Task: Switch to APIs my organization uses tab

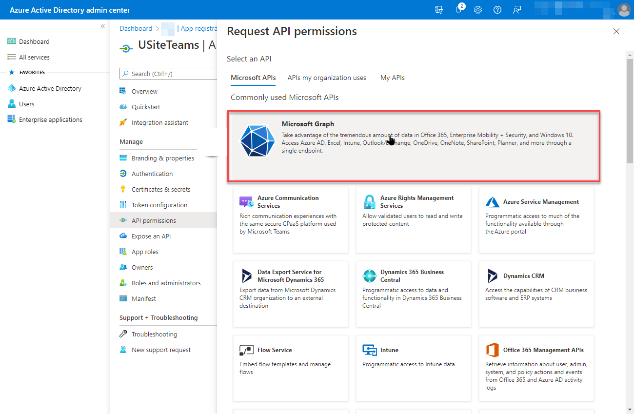Action: pyautogui.click(x=327, y=78)
